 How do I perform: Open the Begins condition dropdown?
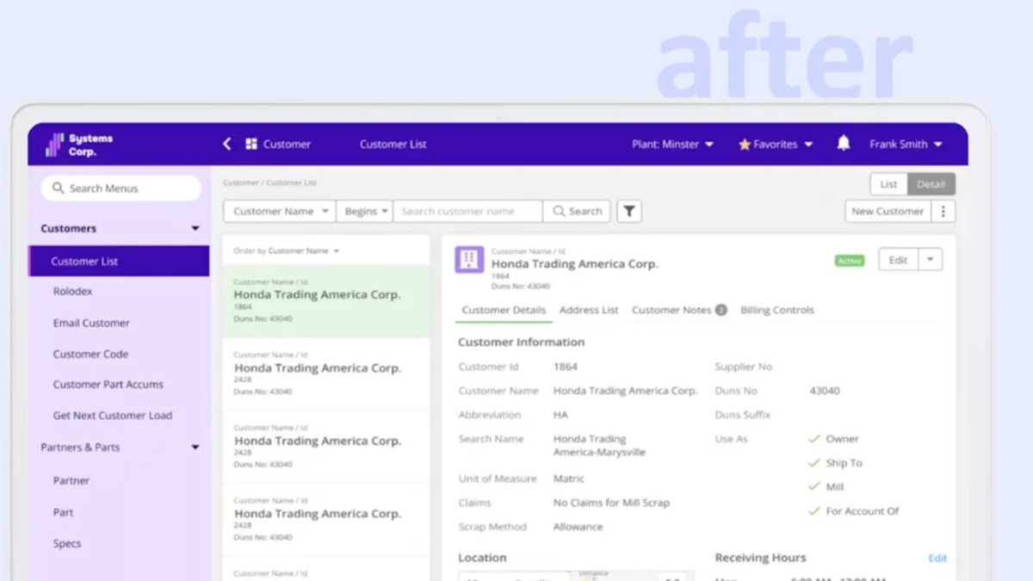click(x=364, y=211)
